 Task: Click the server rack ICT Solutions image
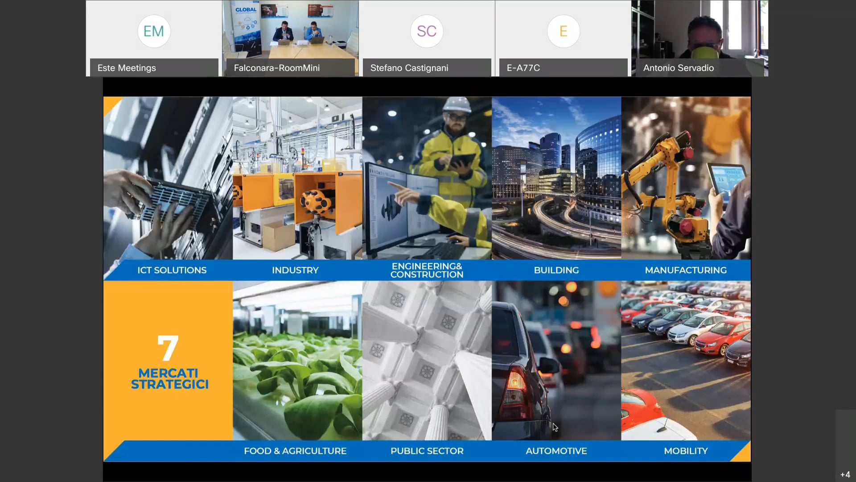[x=168, y=179]
